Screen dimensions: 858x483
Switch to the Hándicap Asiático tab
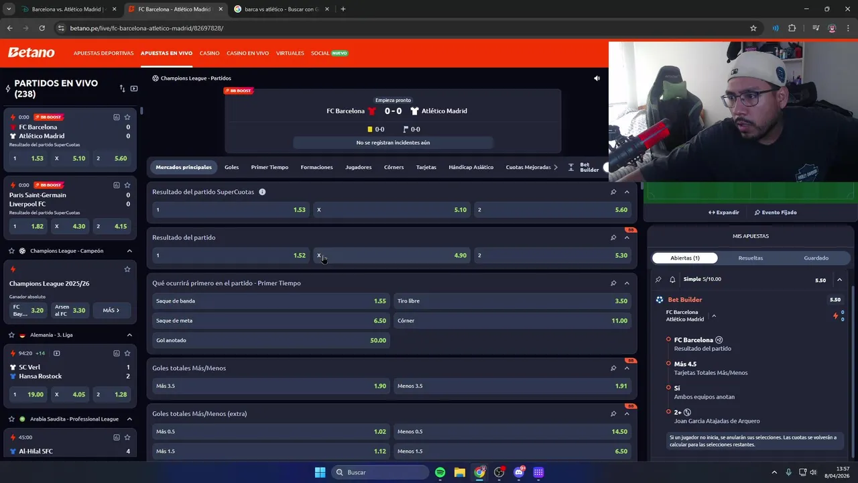click(471, 167)
